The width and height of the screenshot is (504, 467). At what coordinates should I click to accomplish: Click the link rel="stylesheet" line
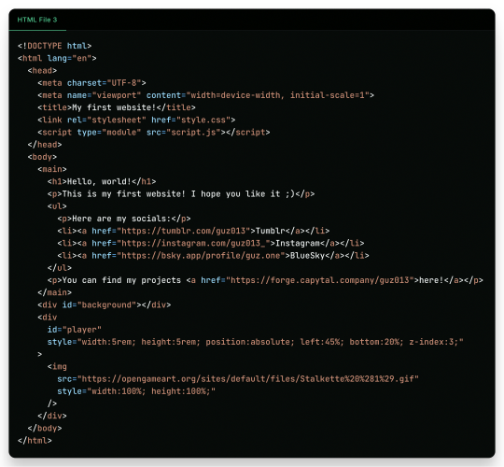[136, 120]
